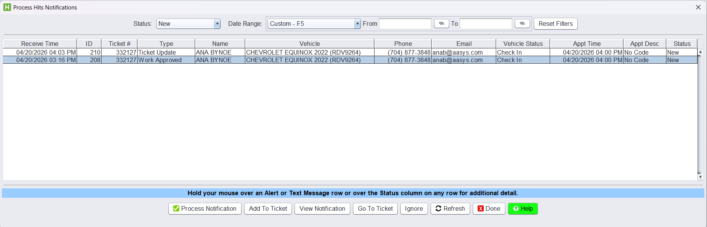
Task: Open Help with the green button
Action: tap(523, 208)
